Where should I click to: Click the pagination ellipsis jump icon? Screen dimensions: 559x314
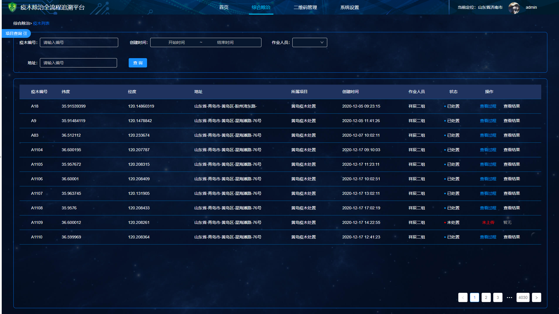(x=509, y=297)
